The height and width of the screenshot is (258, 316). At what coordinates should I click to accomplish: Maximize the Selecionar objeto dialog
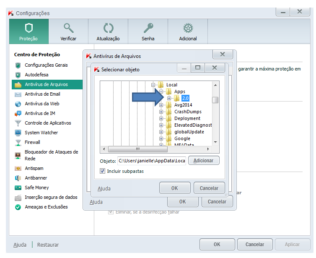point(198,68)
